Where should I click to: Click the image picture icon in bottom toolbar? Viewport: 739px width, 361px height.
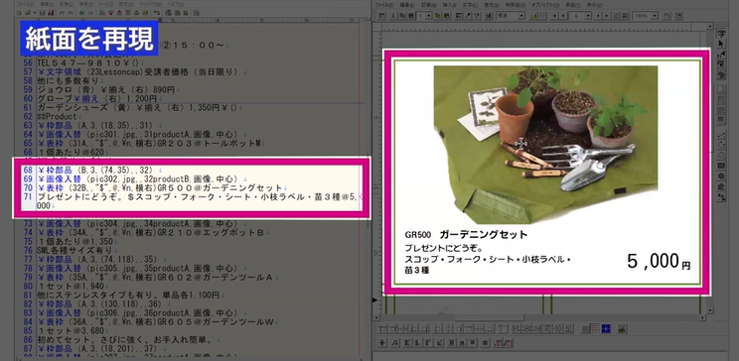point(622,328)
